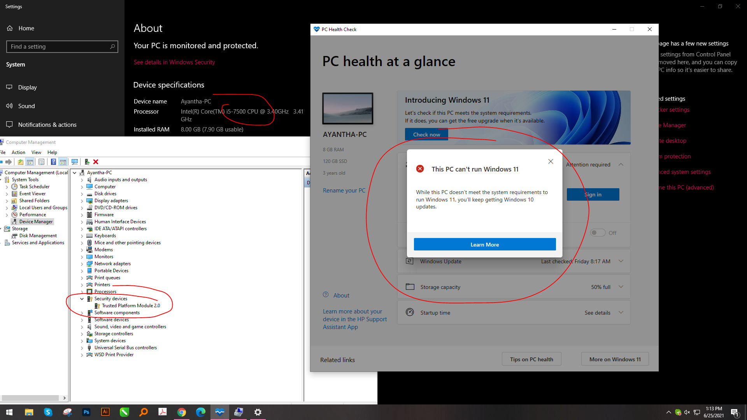
Task: Open Illustrator from the taskbar
Action: point(105,412)
